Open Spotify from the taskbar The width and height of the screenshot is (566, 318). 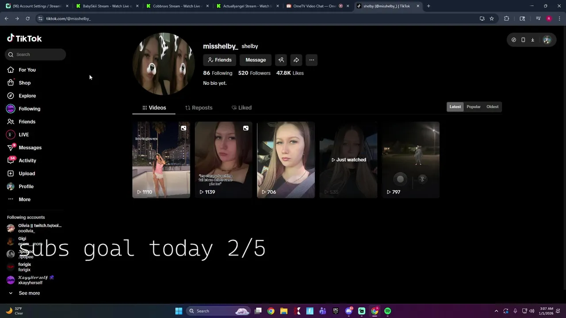pos(388,311)
